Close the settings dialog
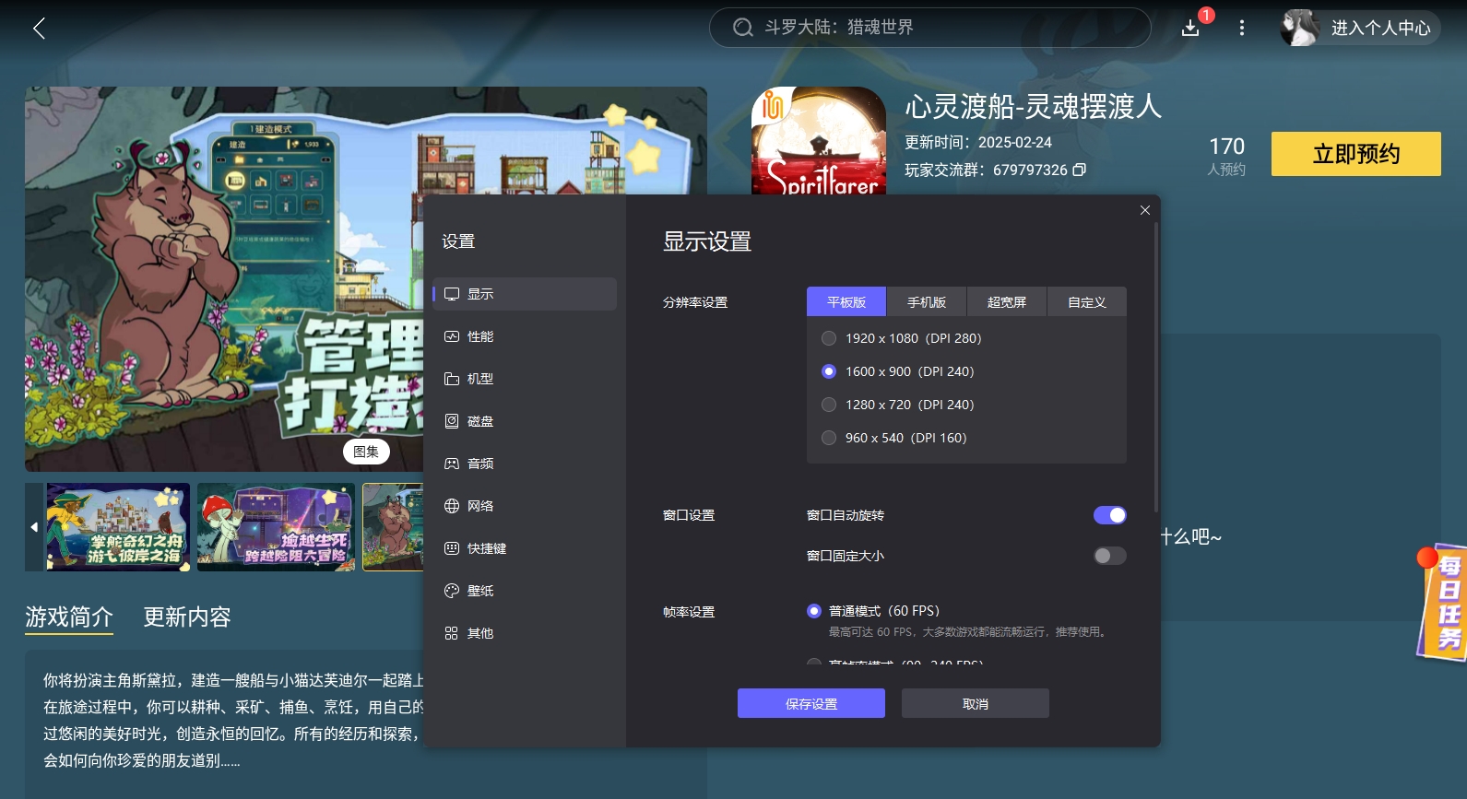 click(1145, 210)
